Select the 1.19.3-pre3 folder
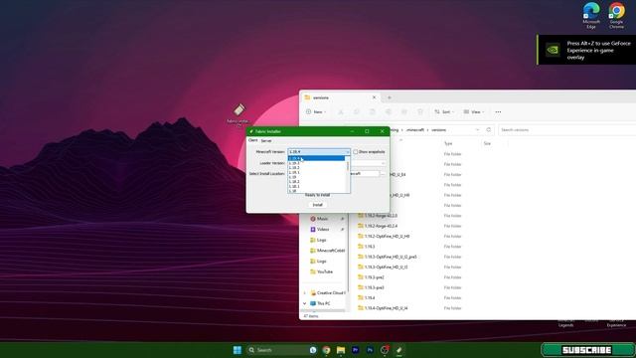636x358 pixels. 371,287
